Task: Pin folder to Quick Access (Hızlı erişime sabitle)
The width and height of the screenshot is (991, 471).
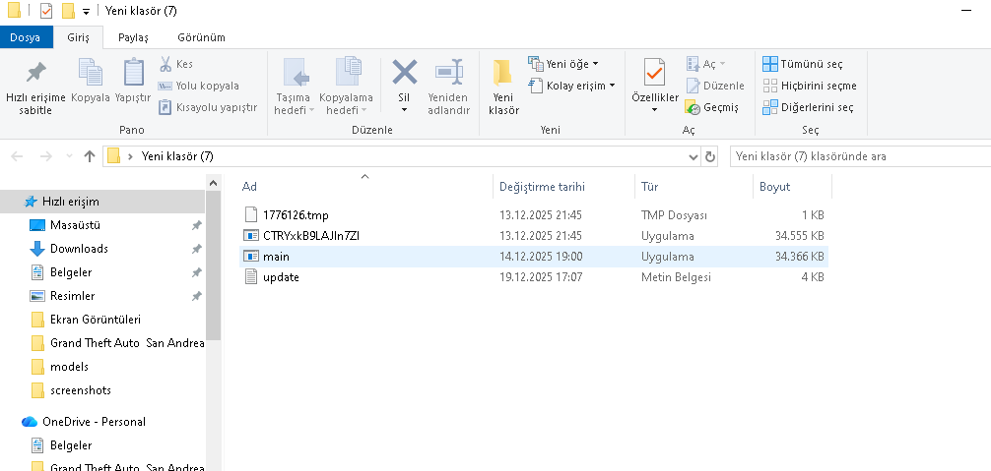Action: tap(35, 87)
